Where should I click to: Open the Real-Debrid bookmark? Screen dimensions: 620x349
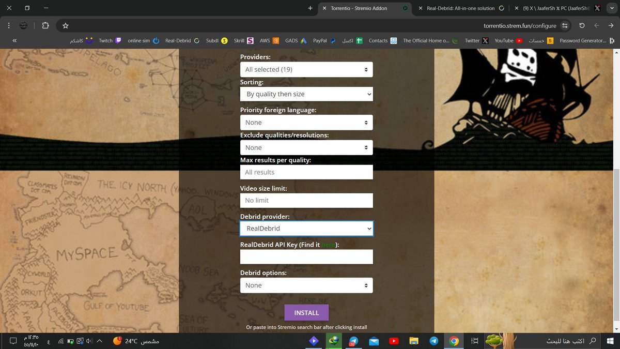click(x=182, y=40)
